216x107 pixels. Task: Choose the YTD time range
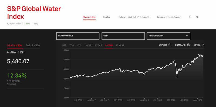[x=79, y=45]
